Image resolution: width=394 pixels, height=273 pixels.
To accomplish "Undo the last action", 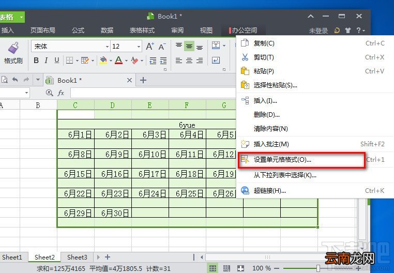I will [x=15, y=80].
